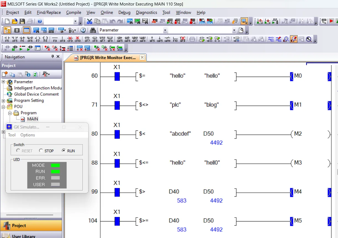Image resolution: width=338 pixels, height=238 pixels.
Task: Click the red play arrow icon
Action: [332, 21]
